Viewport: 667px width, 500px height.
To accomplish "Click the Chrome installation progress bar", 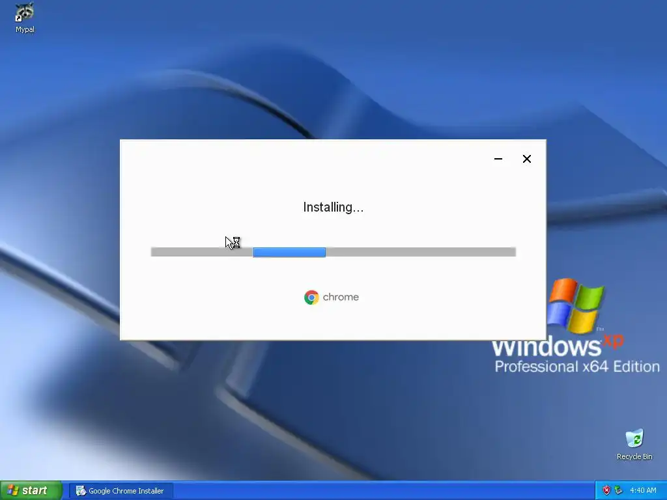I will point(333,252).
